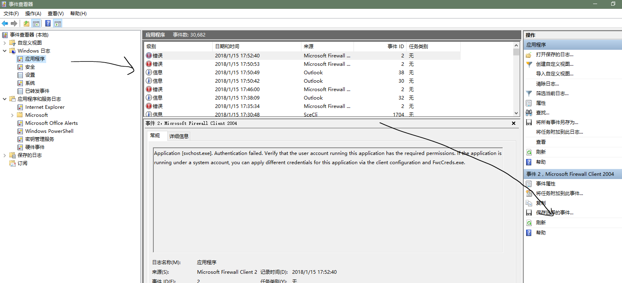The image size is (622, 283).
Task: Select 已转发事件 in the tree
Action: click(37, 91)
